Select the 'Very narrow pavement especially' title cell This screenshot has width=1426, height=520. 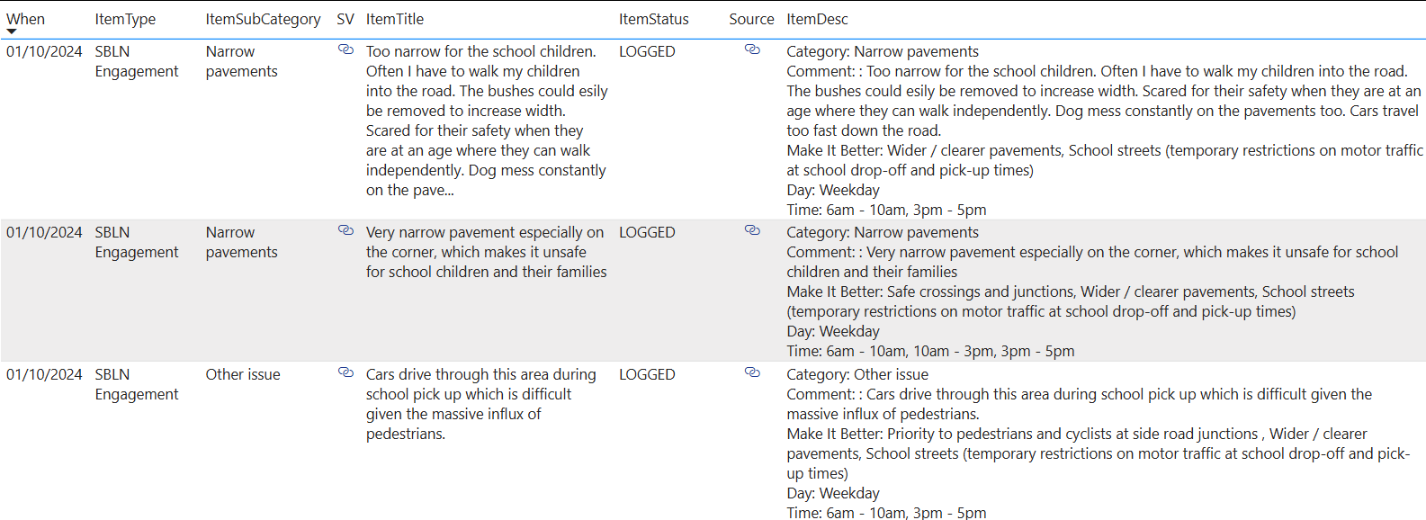[x=486, y=252]
